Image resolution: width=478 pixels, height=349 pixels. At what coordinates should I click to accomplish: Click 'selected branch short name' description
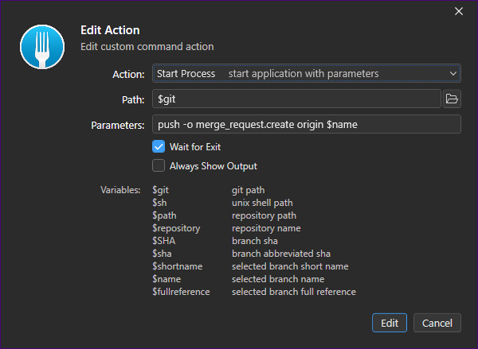click(x=290, y=266)
